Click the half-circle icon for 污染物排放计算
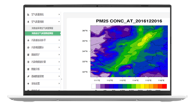This screenshot has width=195, height=106. point(28,62)
